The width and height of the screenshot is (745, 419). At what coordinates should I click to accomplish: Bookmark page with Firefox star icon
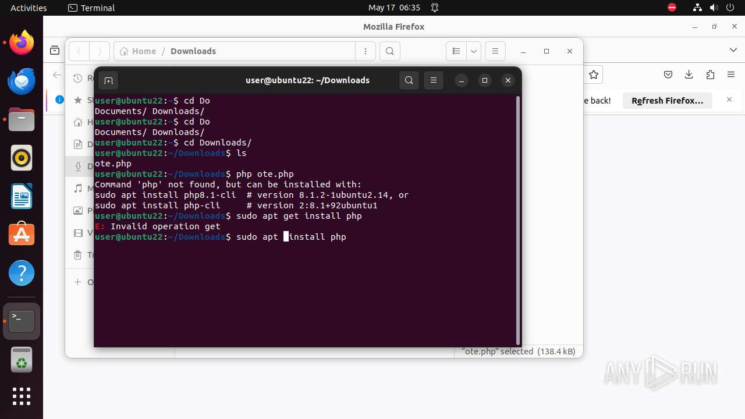click(594, 74)
